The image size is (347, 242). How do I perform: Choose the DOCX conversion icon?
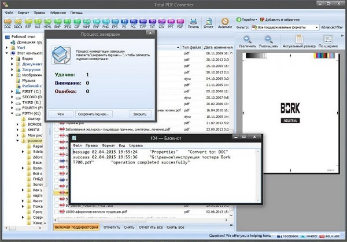tap(18, 23)
